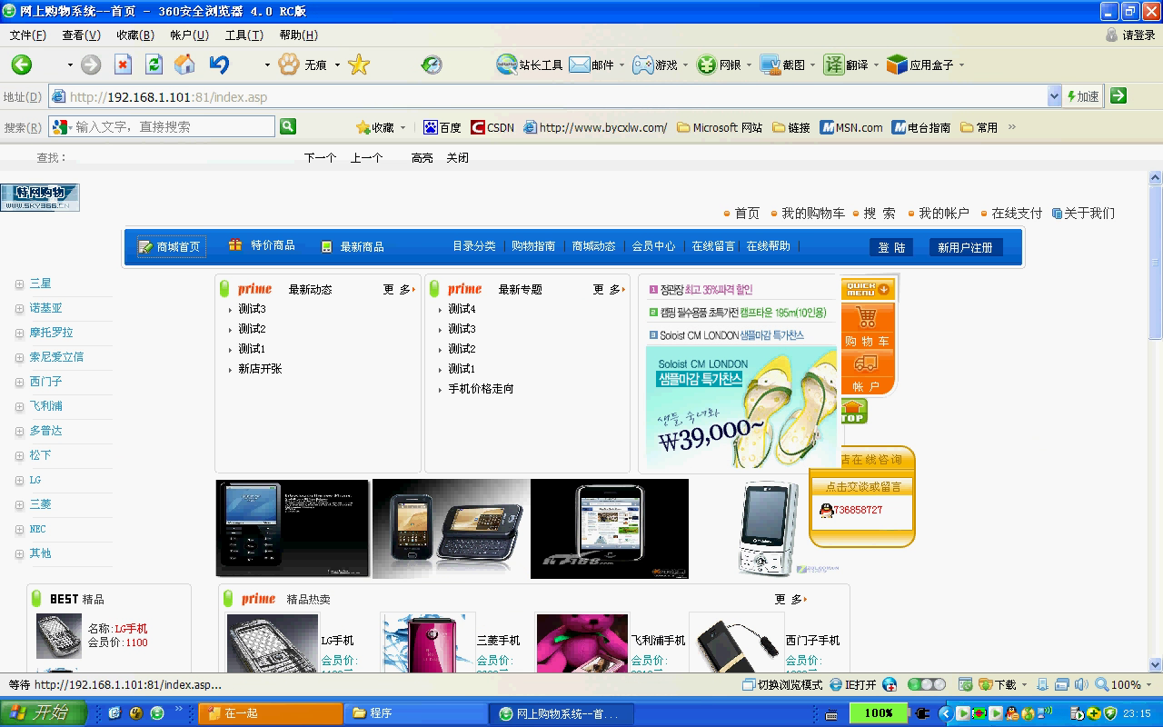Open the 网银 online banking icon
The image size is (1163, 727).
tap(719, 65)
